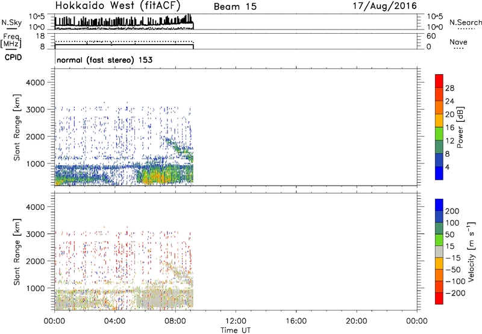Select the "Nave" legend label
The width and height of the screenshot is (482, 334).
(459, 42)
